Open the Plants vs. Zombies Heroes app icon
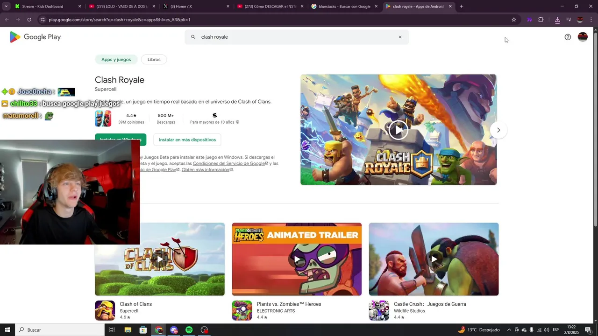The image size is (598, 336). (242, 310)
